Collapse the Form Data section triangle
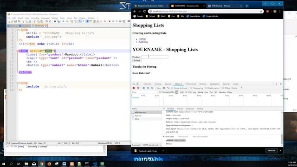 pos(163,136)
